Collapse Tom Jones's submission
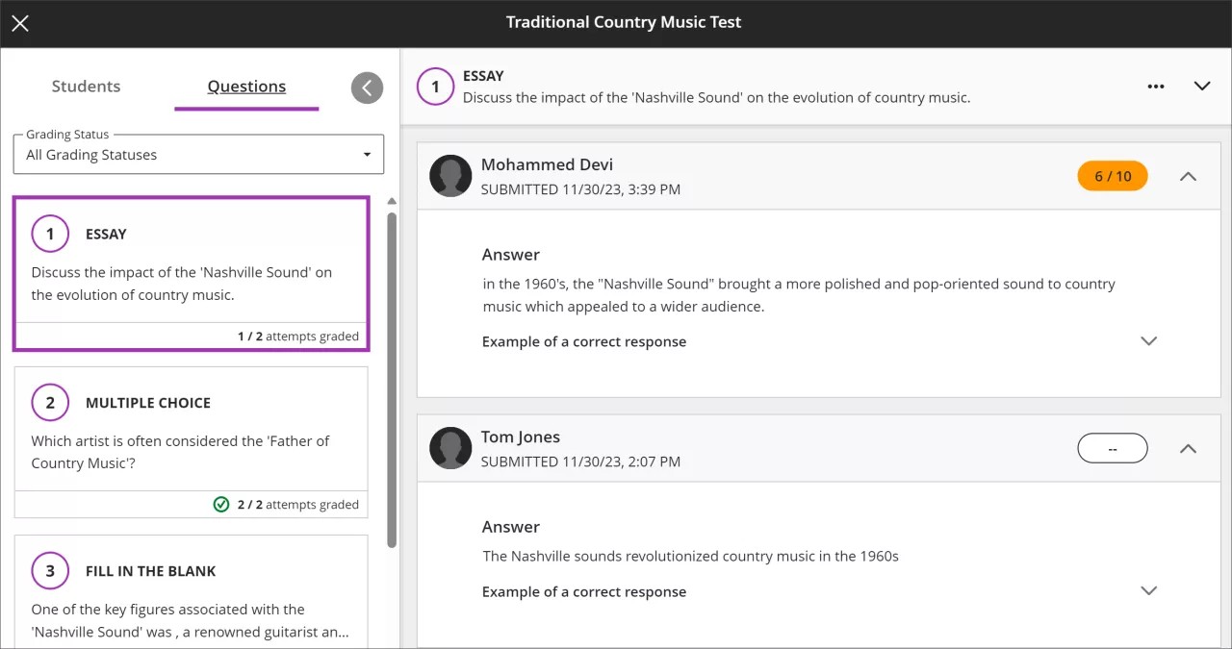This screenshot has width=1232, height=649. click(x=1188, y=448)
